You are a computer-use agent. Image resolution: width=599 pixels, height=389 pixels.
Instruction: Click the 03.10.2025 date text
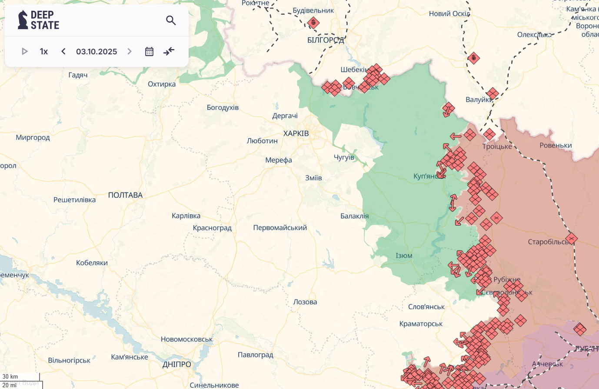(97, 51)
